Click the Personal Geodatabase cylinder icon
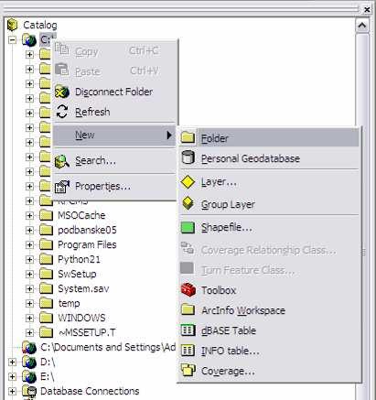Image resolution: width=376 pixels, height=400 pixels. (x=188, y=157)
